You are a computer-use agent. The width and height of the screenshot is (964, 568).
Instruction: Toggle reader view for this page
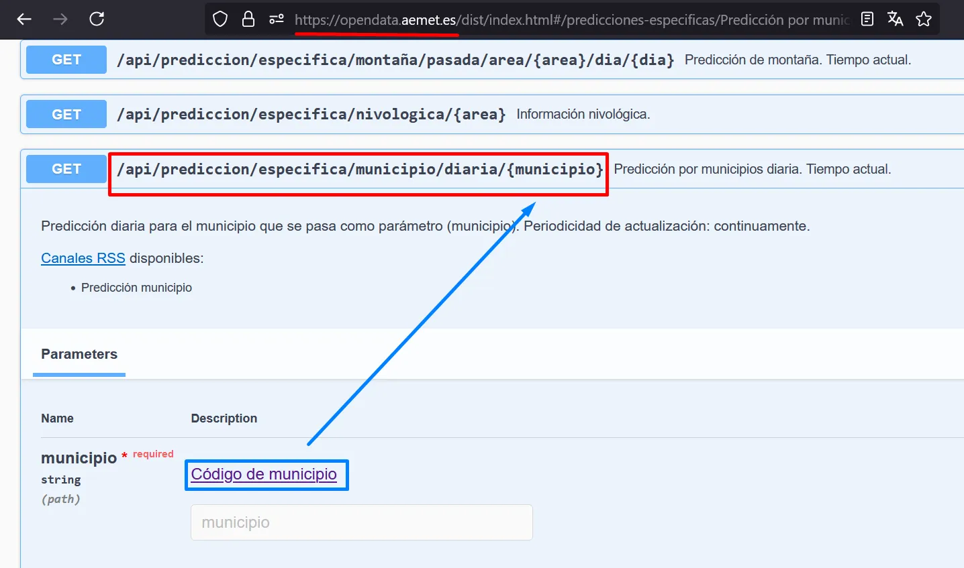click(x=867, y=19)
